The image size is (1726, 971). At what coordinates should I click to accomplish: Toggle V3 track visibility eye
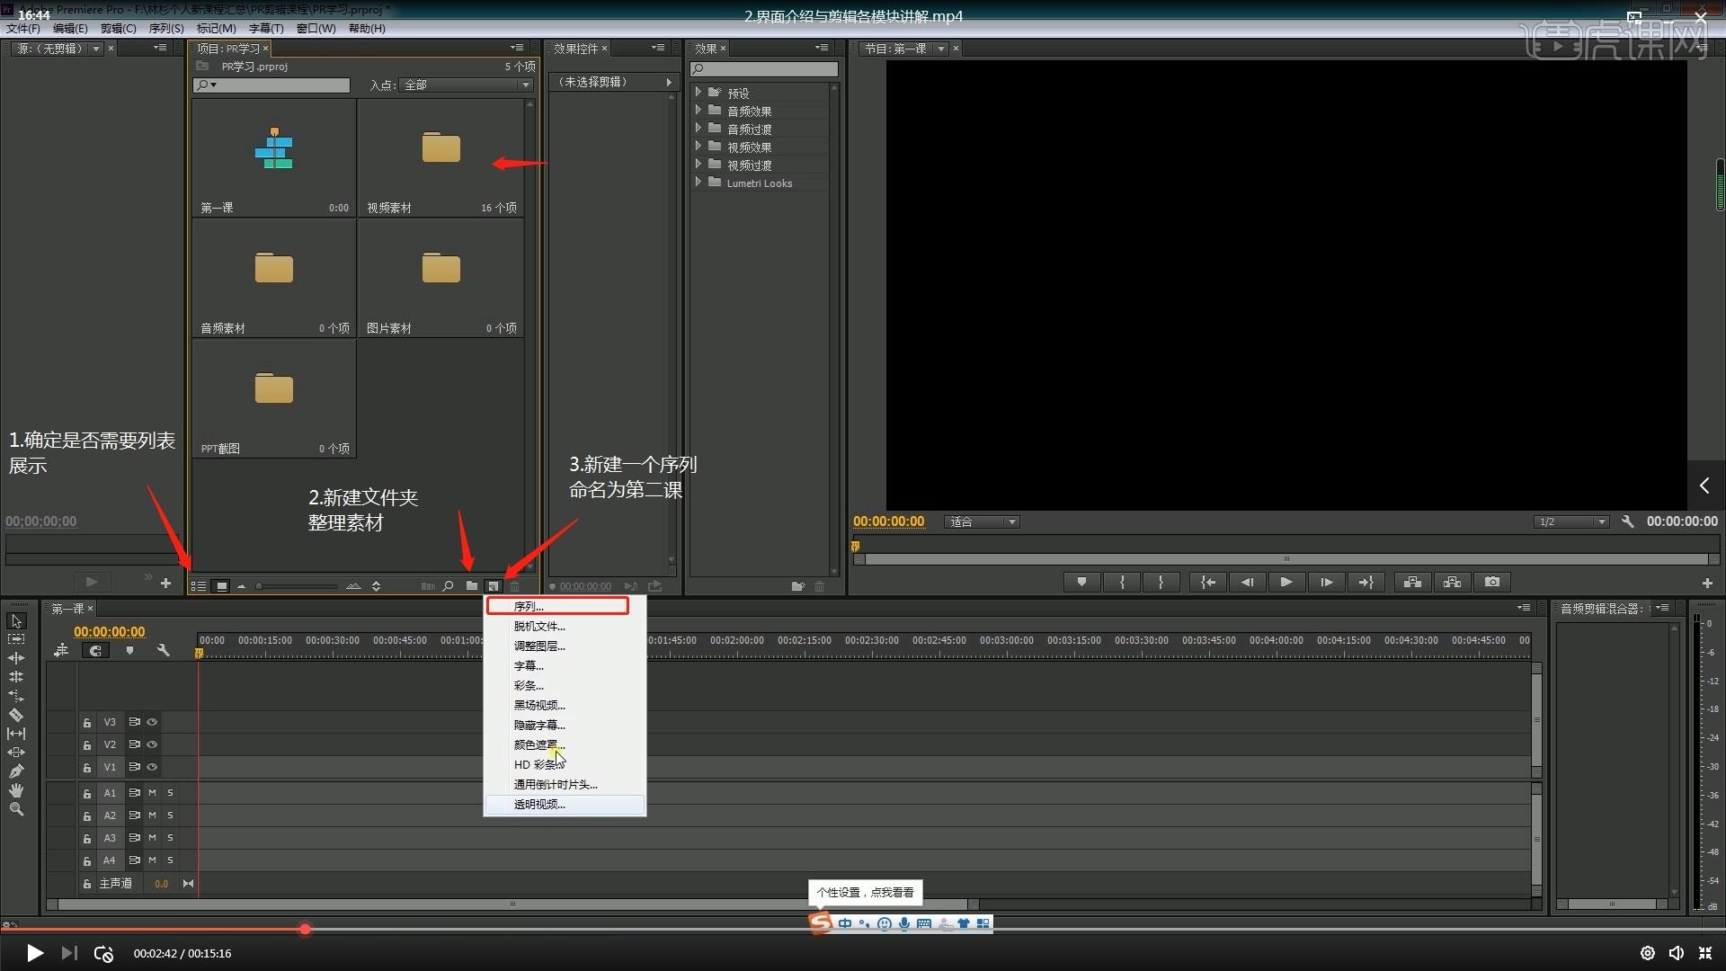click(x=152, y=722)
